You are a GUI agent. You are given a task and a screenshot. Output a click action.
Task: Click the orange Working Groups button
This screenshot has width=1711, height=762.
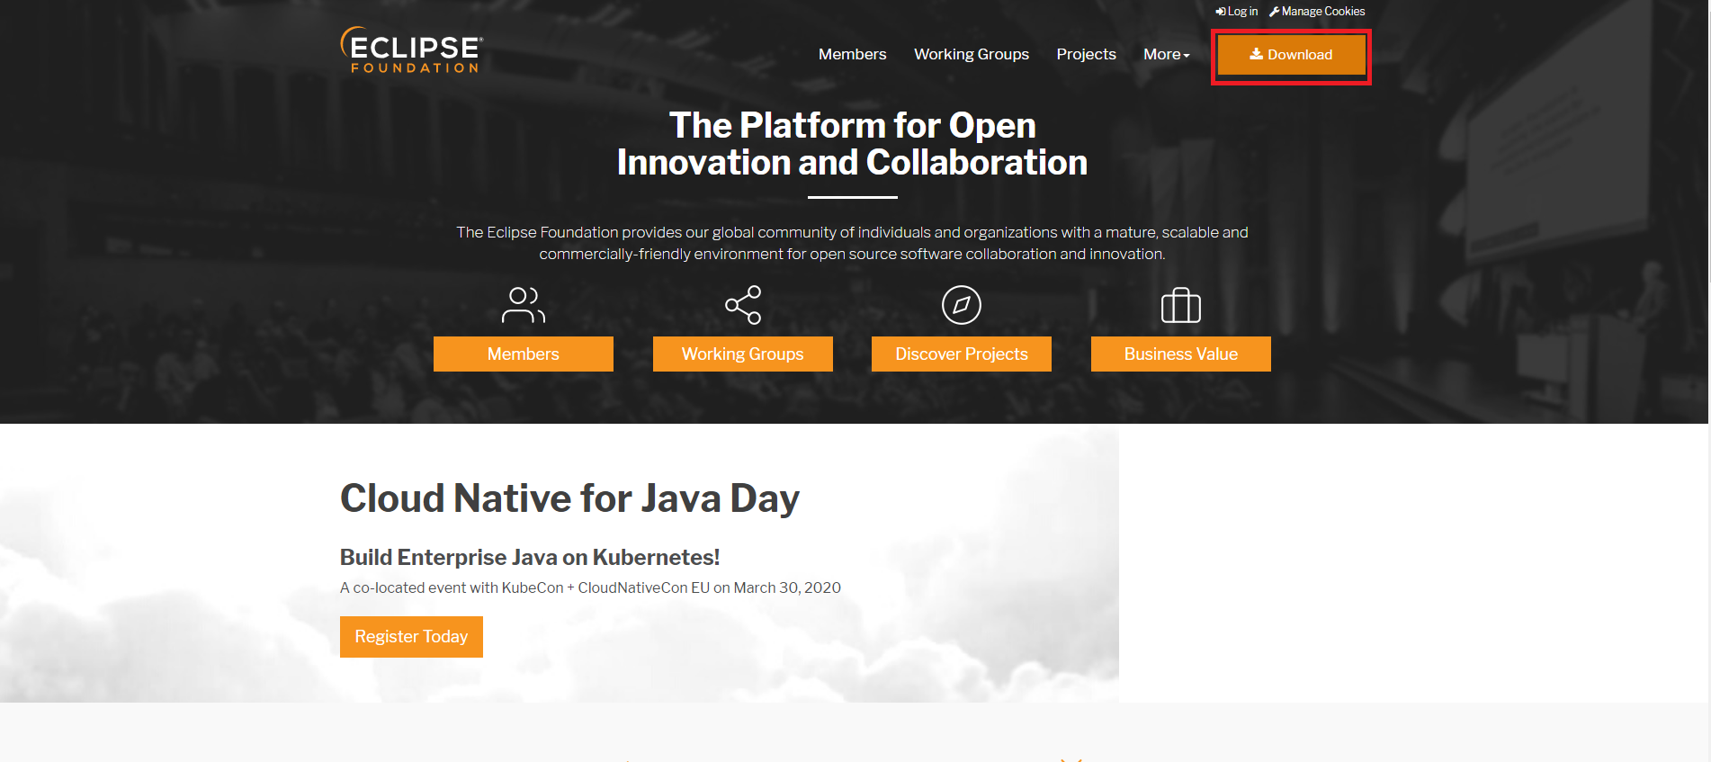point(743,354)
